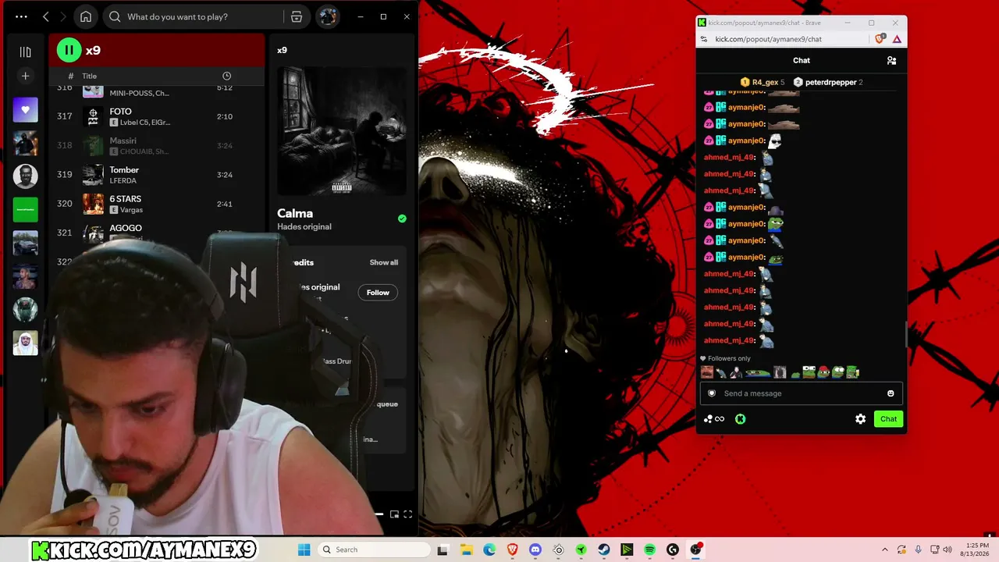
Task: Follow Hades original in Credits
Action: (x=378, y=293)
